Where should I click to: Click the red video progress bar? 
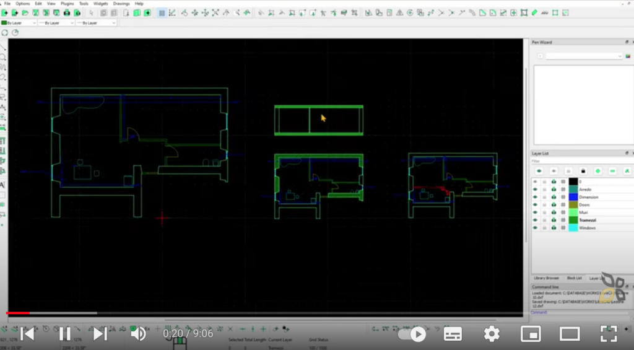point(18,313)
